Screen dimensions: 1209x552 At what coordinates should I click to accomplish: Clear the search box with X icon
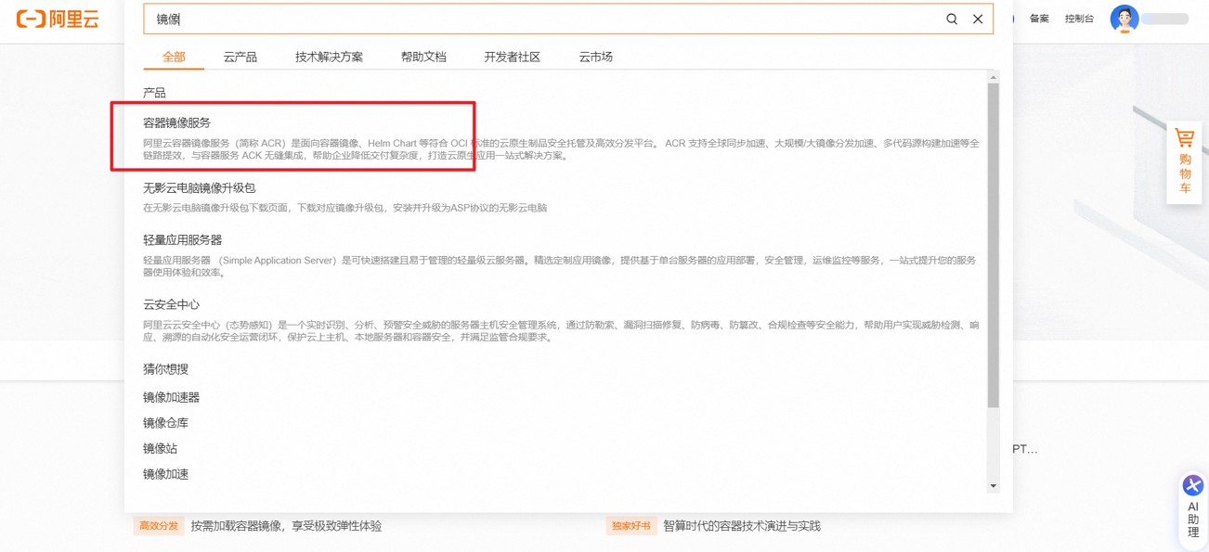pos(978,19)
